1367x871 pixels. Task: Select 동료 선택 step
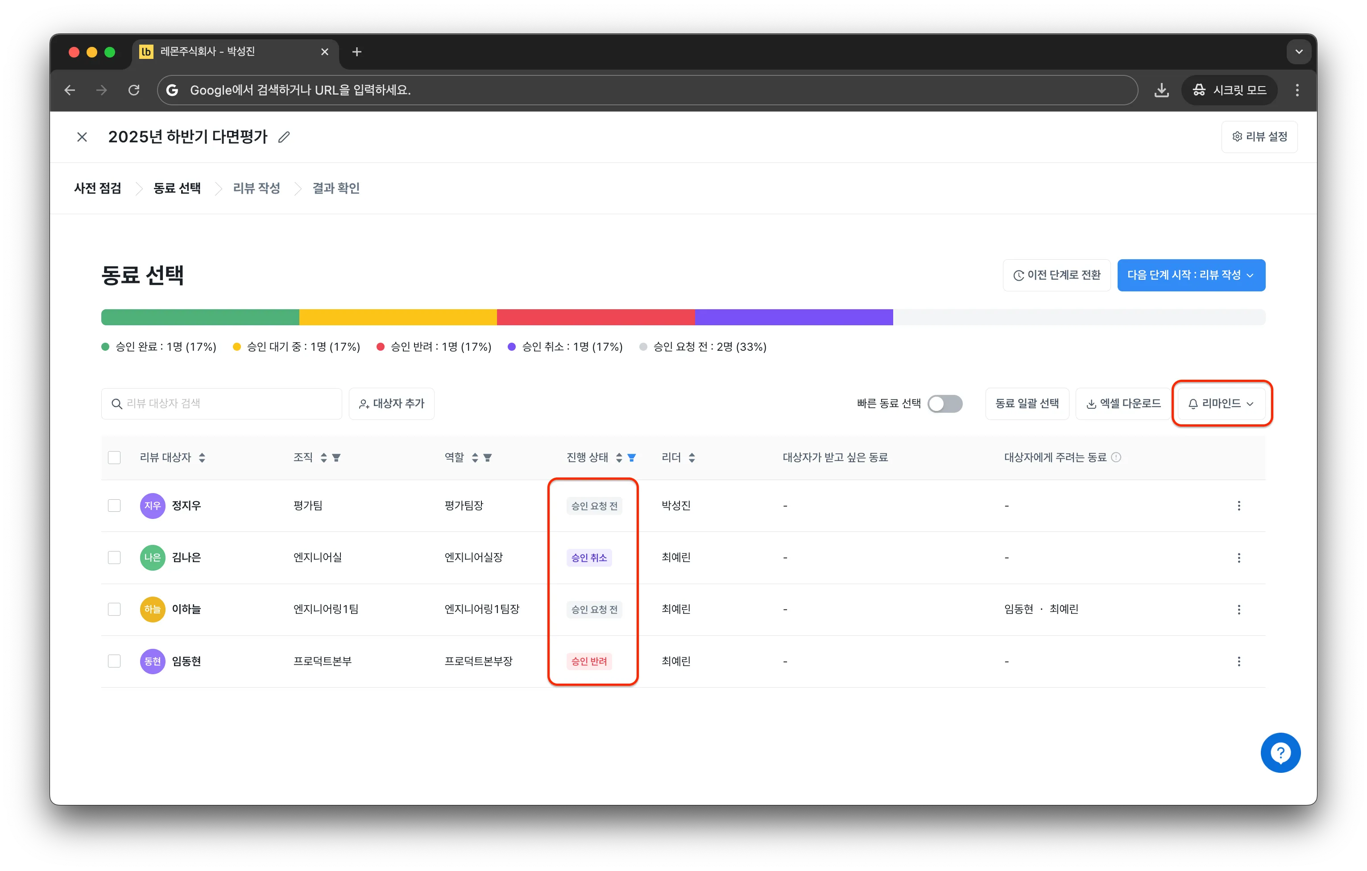point(177,188)
